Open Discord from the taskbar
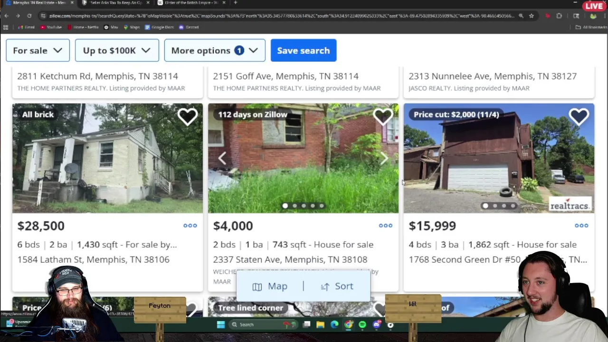Image resolution: width=608 pixels, height=342 pixels. [377, 324]
